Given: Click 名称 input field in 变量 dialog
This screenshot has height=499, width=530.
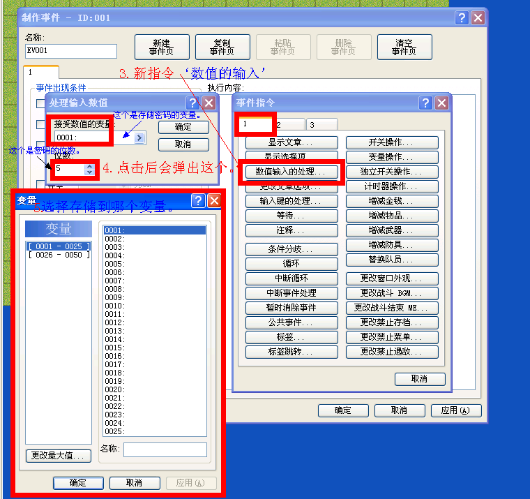Looking at the screenshot, I should click(x=165, y=449).
